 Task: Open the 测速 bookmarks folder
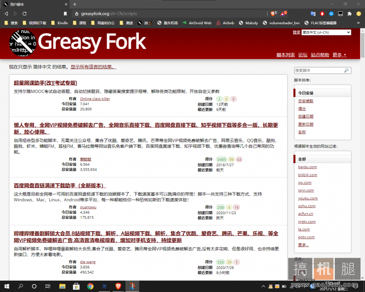[x=126, y=23]
